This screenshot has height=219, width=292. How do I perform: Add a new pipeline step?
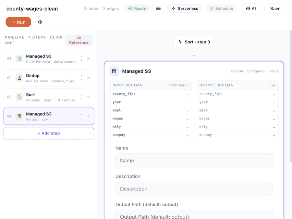coord(49,133)
